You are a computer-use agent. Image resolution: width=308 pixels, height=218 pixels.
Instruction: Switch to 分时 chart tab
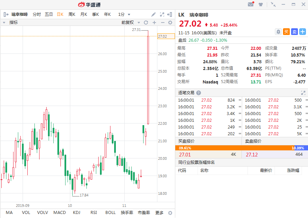coord(37,14)
